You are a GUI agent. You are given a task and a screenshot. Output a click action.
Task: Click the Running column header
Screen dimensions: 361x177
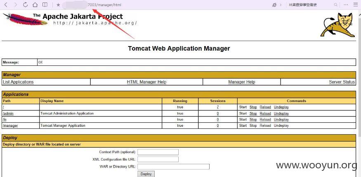click(180, 101)
